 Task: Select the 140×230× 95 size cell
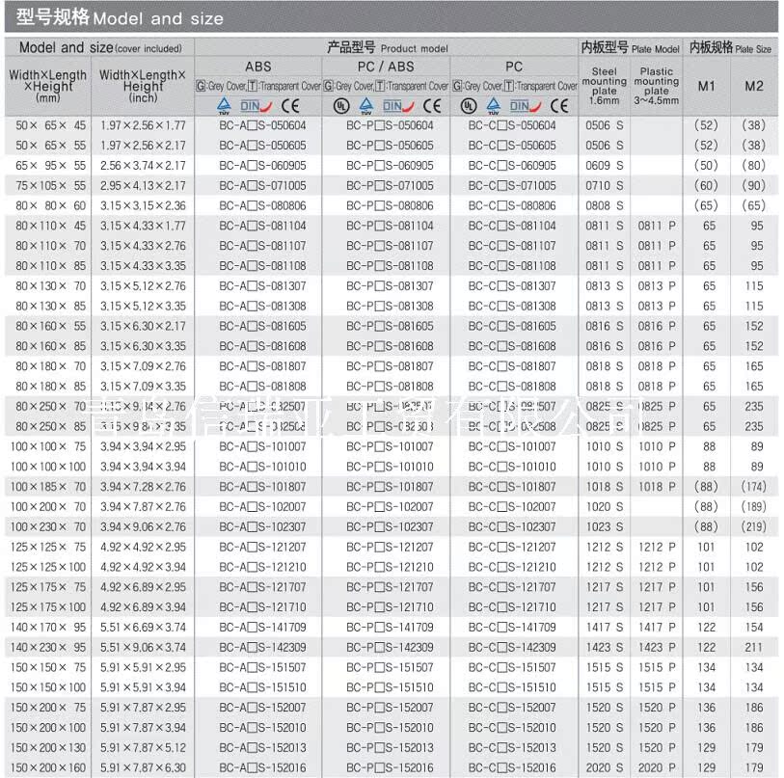click(x=48, y=647)
